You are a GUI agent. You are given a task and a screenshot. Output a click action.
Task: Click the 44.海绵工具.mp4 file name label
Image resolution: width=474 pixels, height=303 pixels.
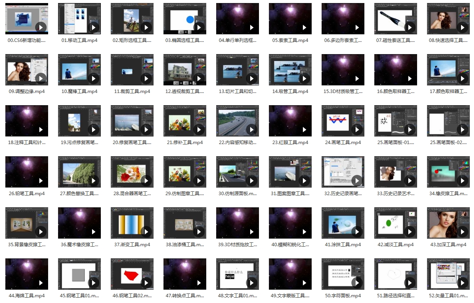click(x=27, y=296)
